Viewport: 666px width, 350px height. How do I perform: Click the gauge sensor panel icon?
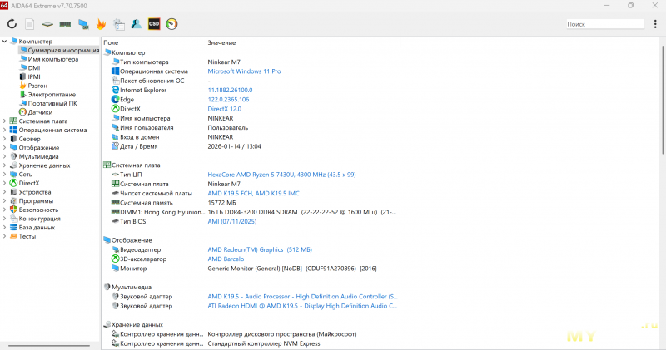[x=171, y=24]
